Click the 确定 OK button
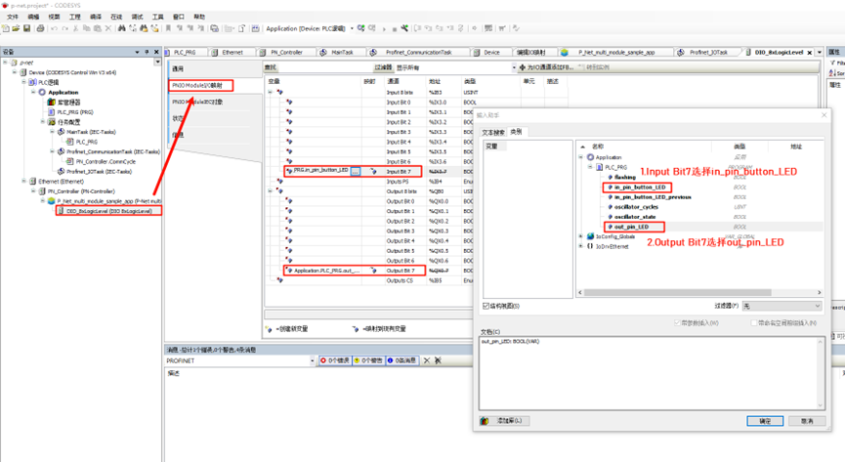The height and width of the screenshot is (462, 845). 764,421
